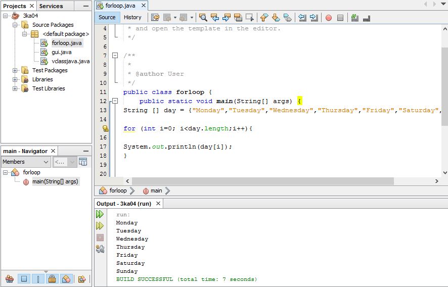
Task: Toggle Bookmark on current line
Action: (287, 17)
